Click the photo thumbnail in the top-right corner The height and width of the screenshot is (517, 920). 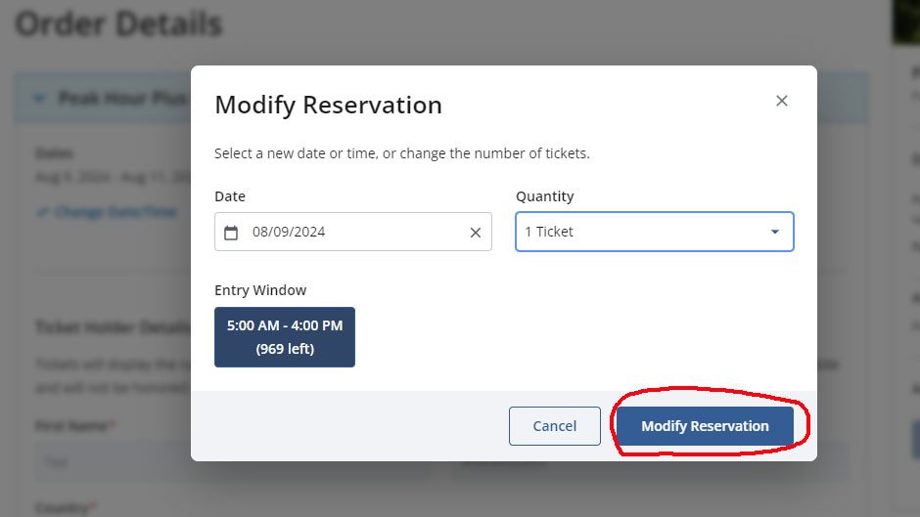point(907,20)
